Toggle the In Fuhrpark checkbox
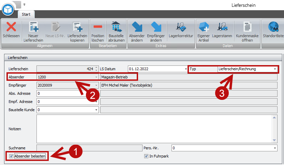Viewport: 284px width, 165px height. point(146,156)
